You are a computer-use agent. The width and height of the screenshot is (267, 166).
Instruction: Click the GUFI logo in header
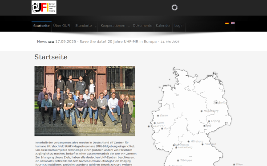[x=44, y=7]
